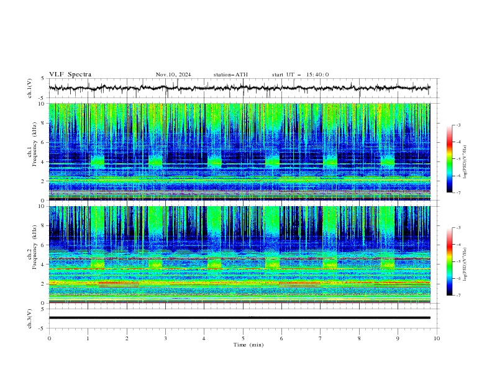The height and width of the screenshot is (380, 492).
Task: Click inside the ch.2 spectrogram panel
Action: [x=239, y=255]
